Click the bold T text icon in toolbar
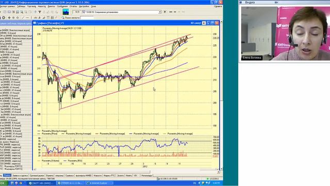330x186 pixels. (x=40, y=12)
